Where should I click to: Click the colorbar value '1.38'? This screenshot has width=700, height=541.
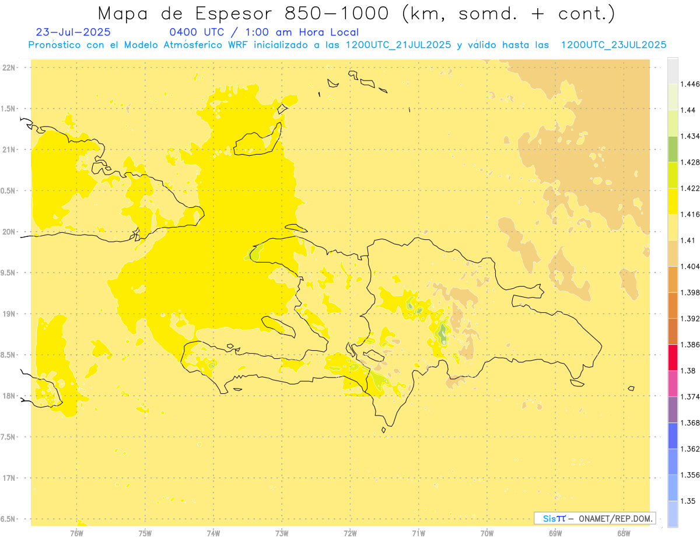click(x=687, y=371)
